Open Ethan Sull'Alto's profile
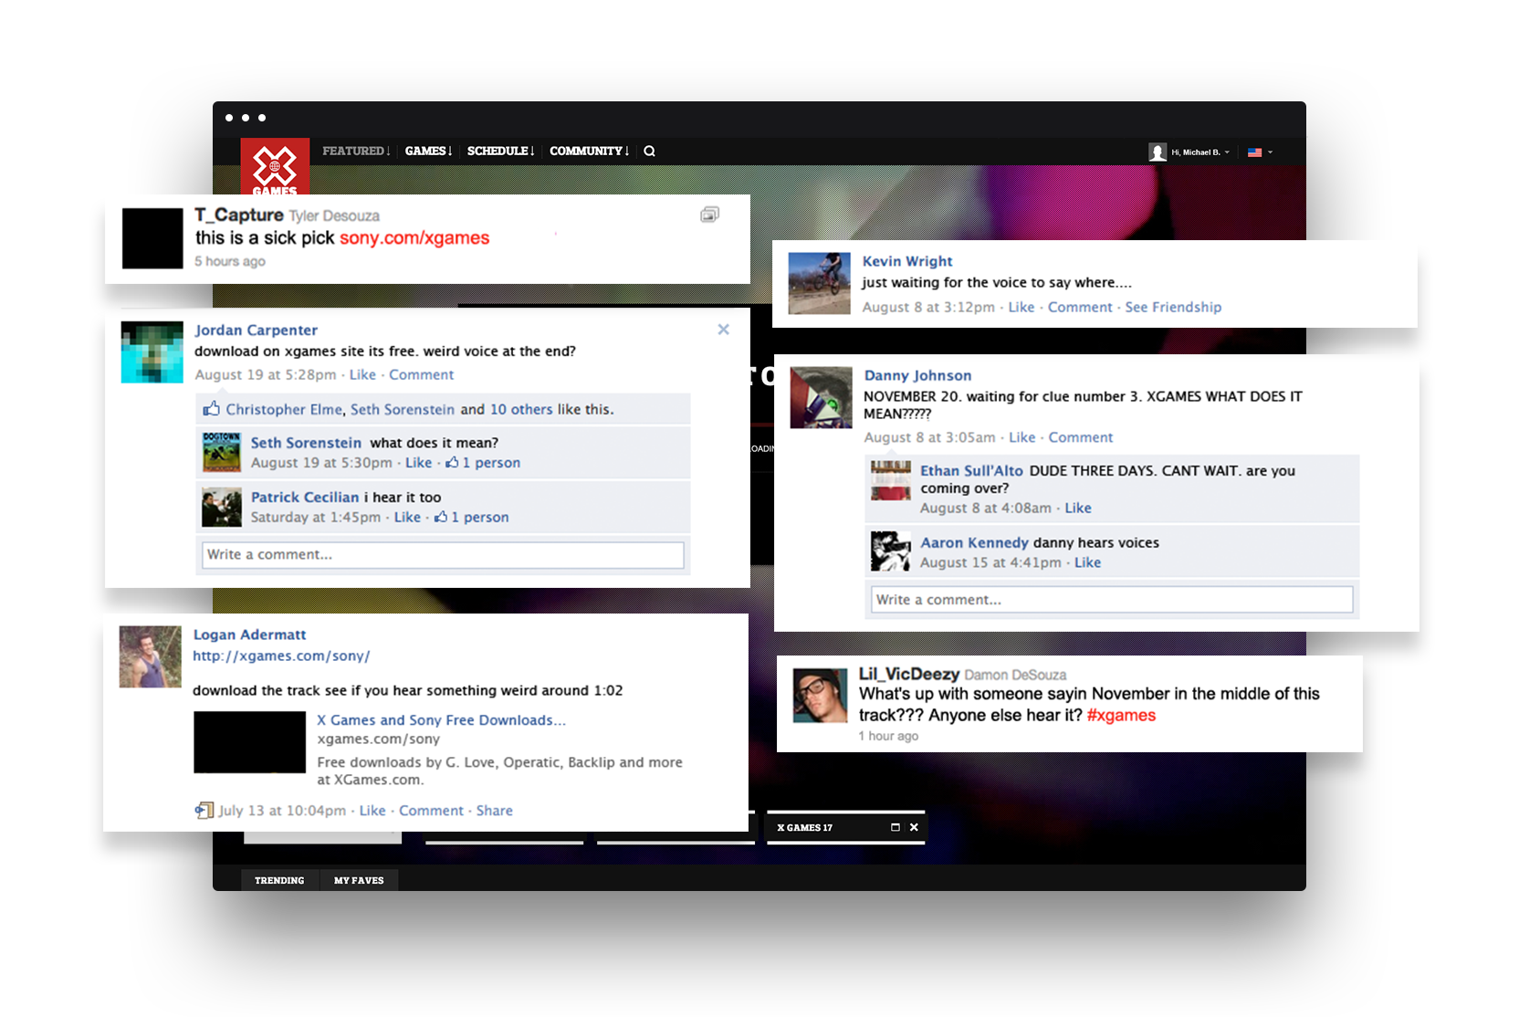 coord(971,470)
